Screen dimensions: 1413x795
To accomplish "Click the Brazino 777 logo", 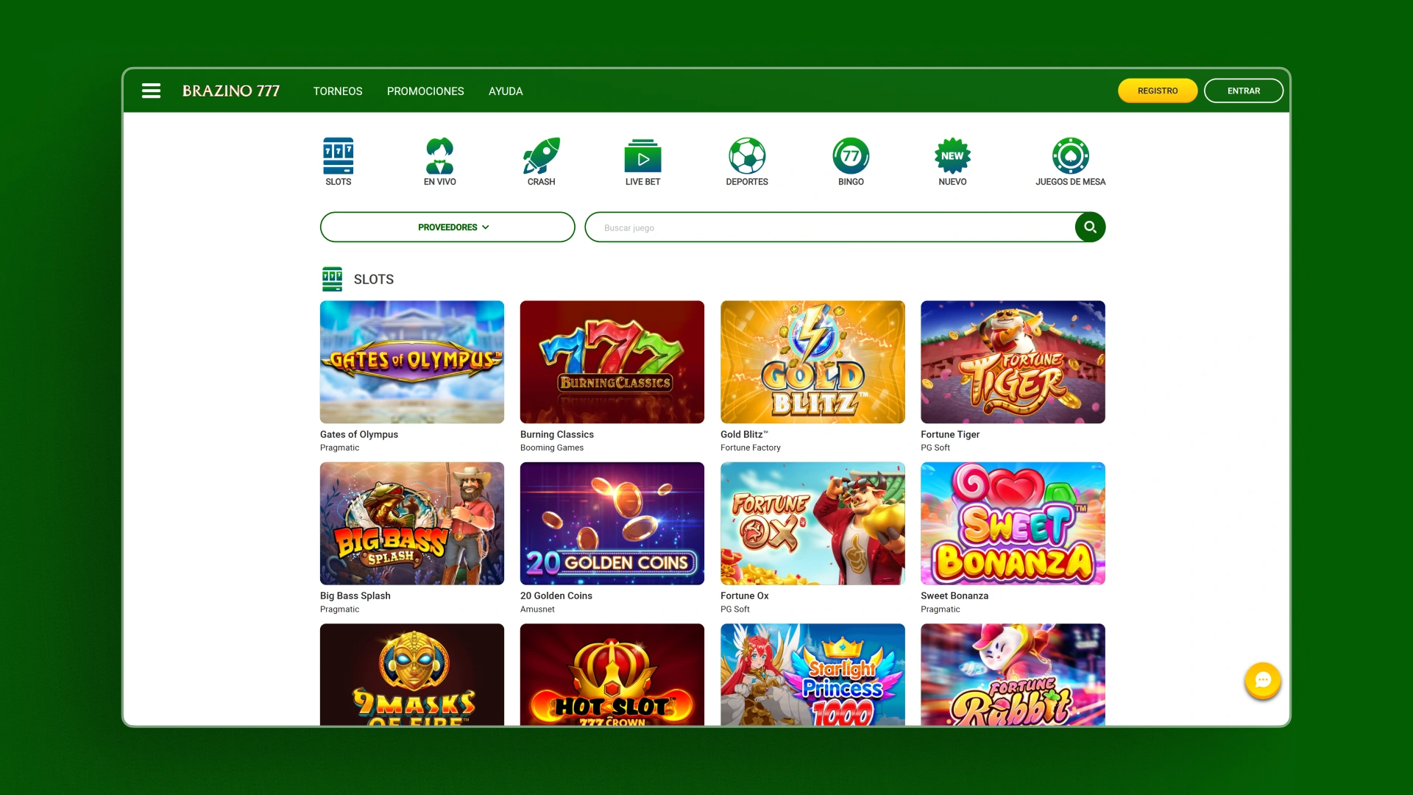I will point(231,91).
